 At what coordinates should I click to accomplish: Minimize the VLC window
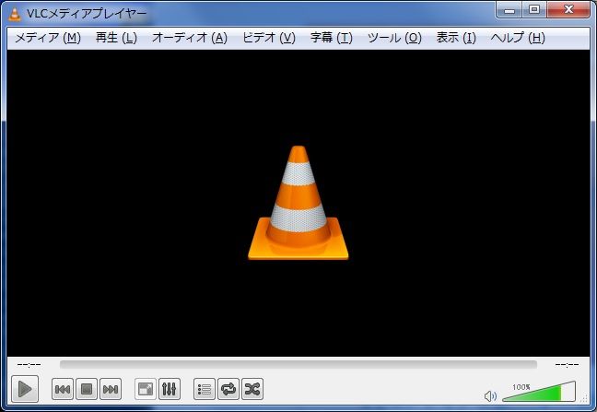(509, 10)
